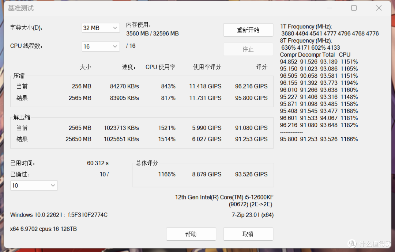Viewport: 395px width, 252px height.
Task: Click the 1T frequency values line starting 3680
Action: click(x=330, y=34)
